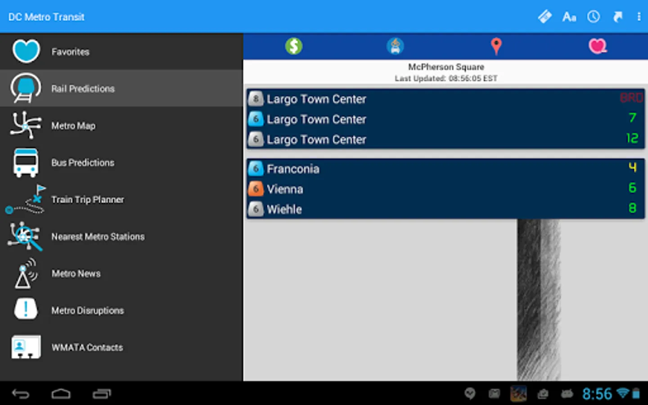Tap the battery status icon

636,394
